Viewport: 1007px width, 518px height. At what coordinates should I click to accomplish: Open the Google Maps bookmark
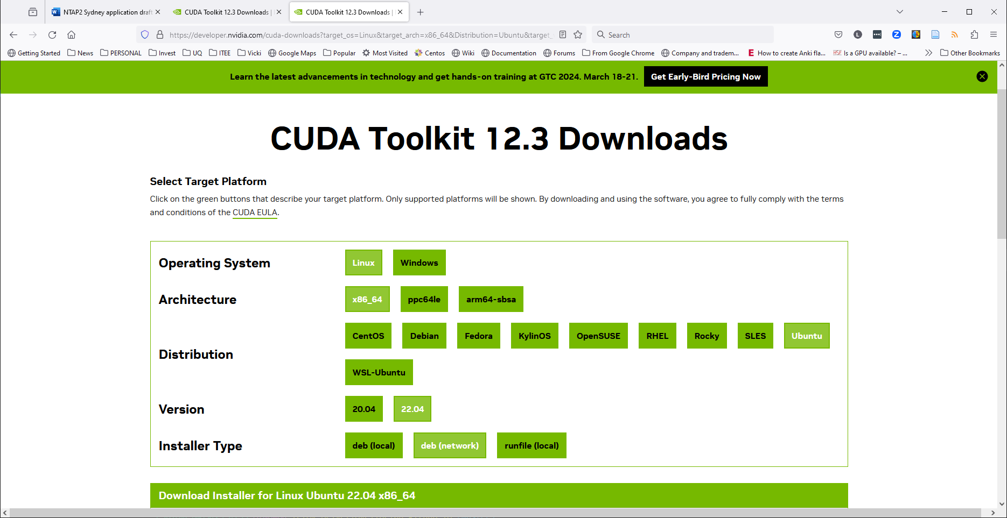[x=292, y=53]
